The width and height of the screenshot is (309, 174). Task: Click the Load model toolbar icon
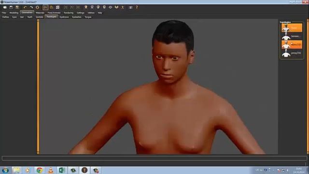(5, 7)
